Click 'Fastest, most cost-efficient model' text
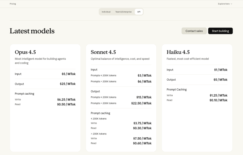Viewport: 243px width, 155px height. pos(188,59)
